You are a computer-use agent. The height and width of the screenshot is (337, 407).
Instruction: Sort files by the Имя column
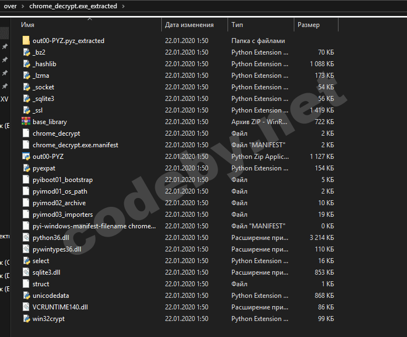click(x=28, y=25)
